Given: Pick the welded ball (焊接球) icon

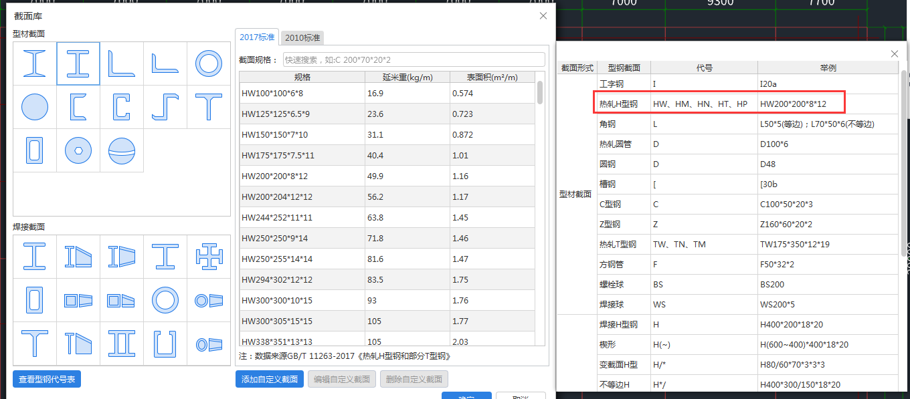Looking at the screenshot, I should (x=122, y=150).
